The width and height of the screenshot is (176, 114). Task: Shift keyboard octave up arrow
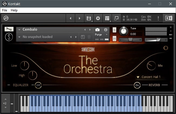(x=5, y=99)
